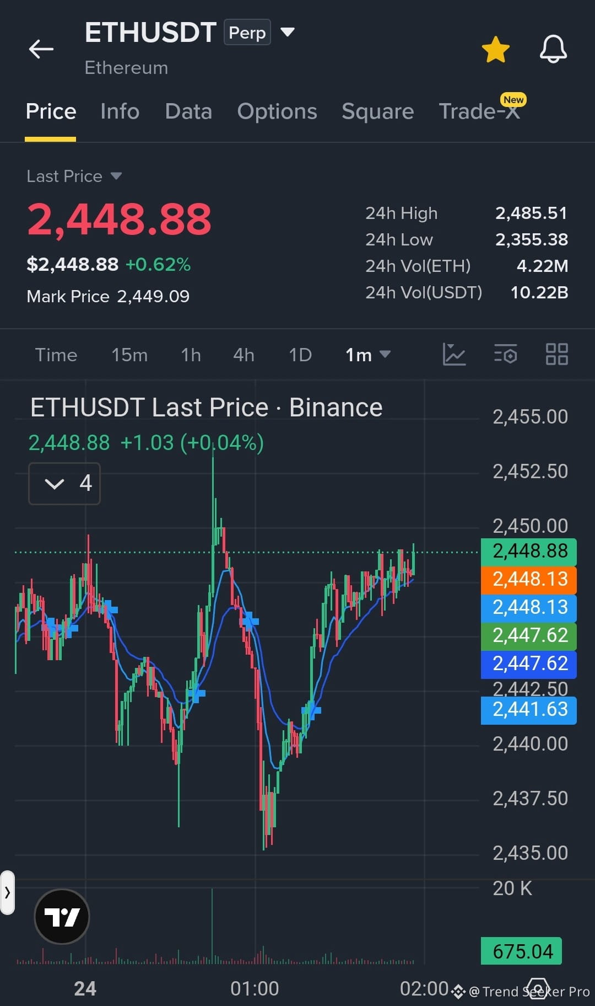
Task: Click the green 2,447.62 indicator label
Action: [x=529, y=635]
